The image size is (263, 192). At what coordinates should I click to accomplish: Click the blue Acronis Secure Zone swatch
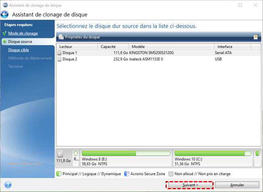127,174
